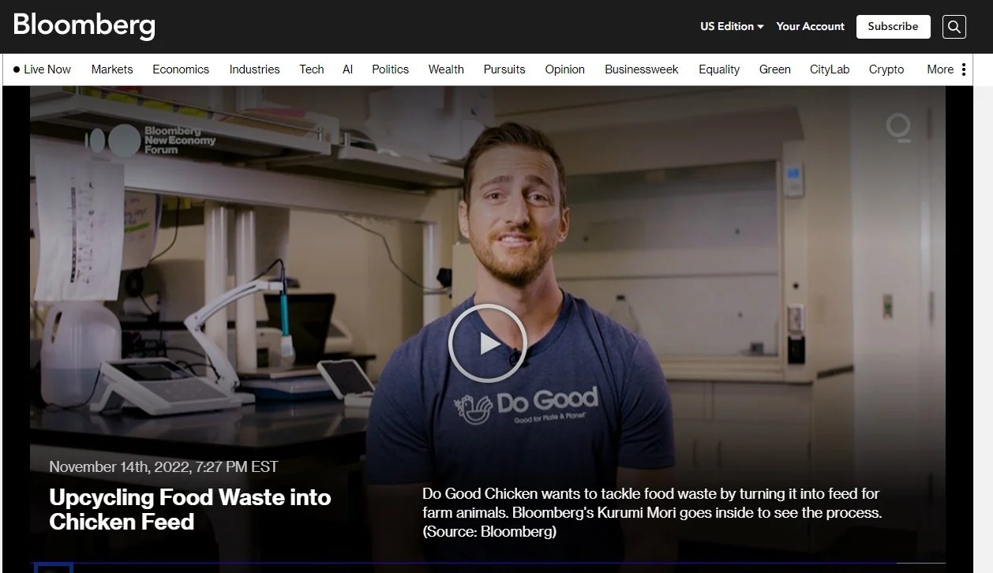The width and height of the screenshot is (993, 573).
Task: Click the date November 14th, 2022 text
Action: (x=163, y=466)
